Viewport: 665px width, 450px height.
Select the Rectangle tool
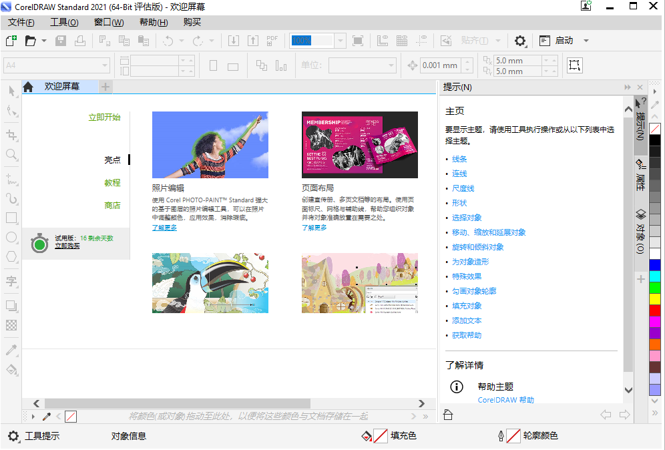[x=11, y=217]
